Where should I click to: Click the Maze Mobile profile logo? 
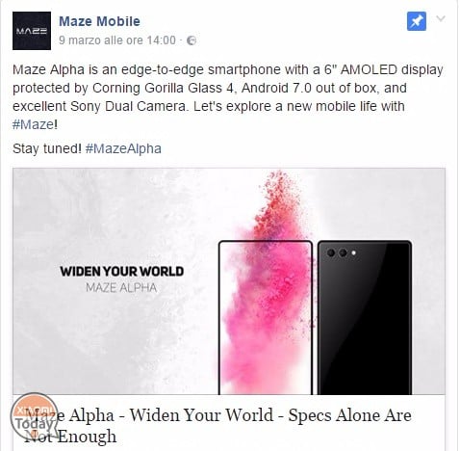point(32,31)
